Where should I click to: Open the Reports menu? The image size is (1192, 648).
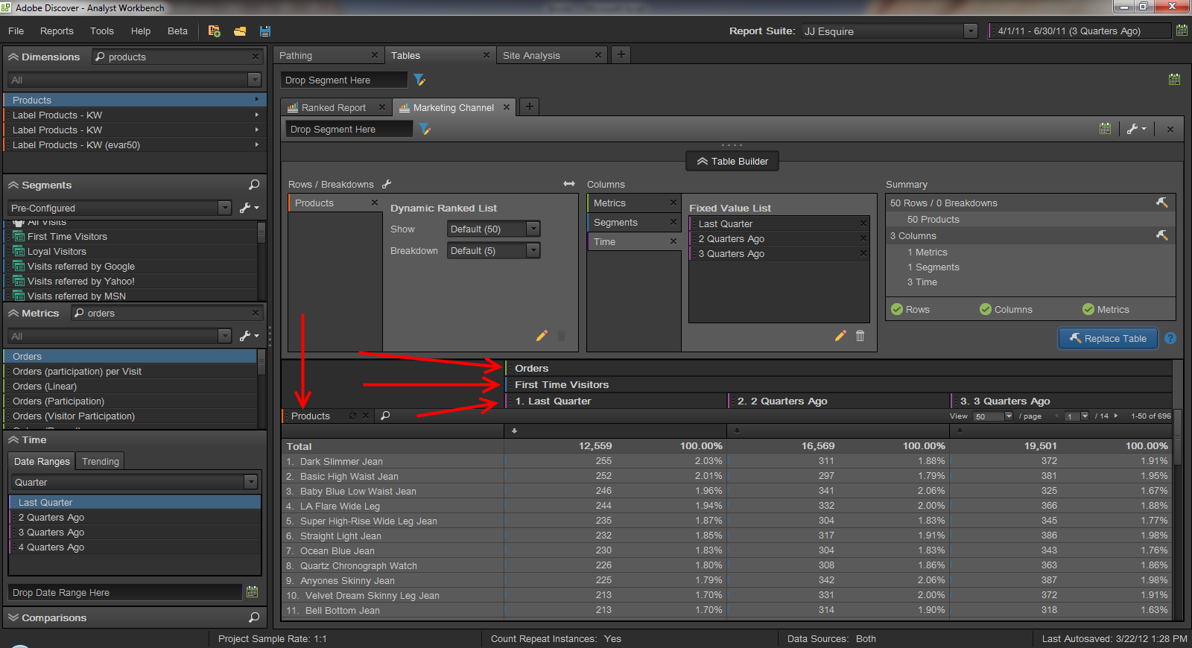(57, 31)
